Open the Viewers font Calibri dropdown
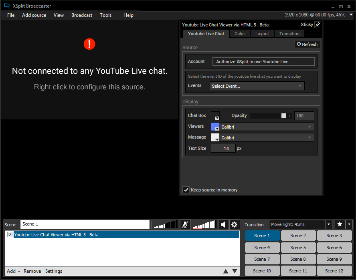The image size is (356, 280). [267, 127]
